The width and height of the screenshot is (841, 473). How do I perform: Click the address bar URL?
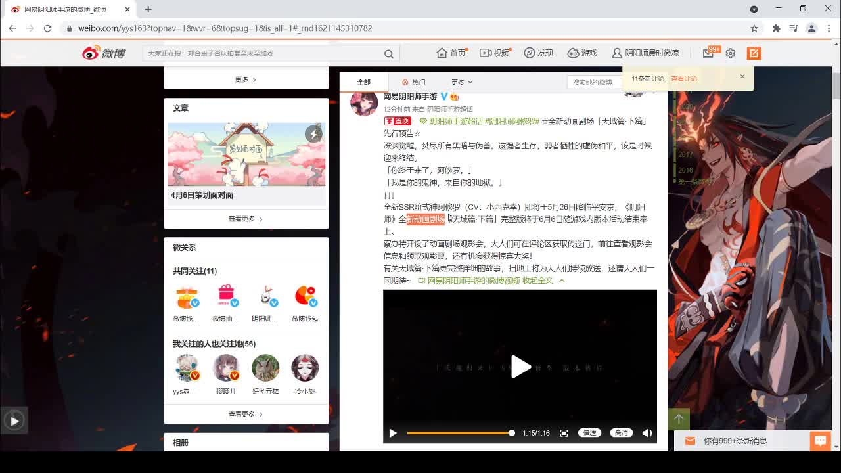pos(225,28)
